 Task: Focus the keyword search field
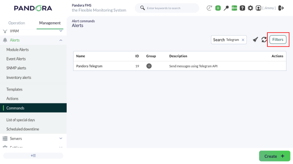click(x=167, y=8)
